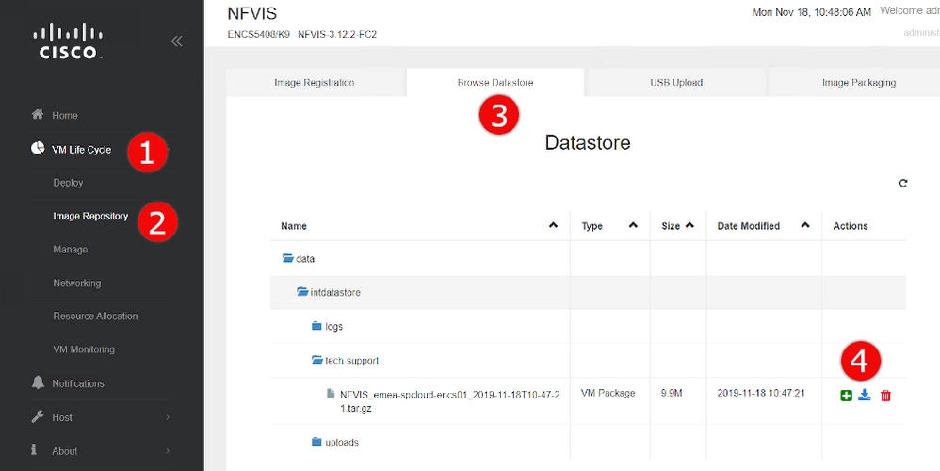Click the Datastore heading

588,142
